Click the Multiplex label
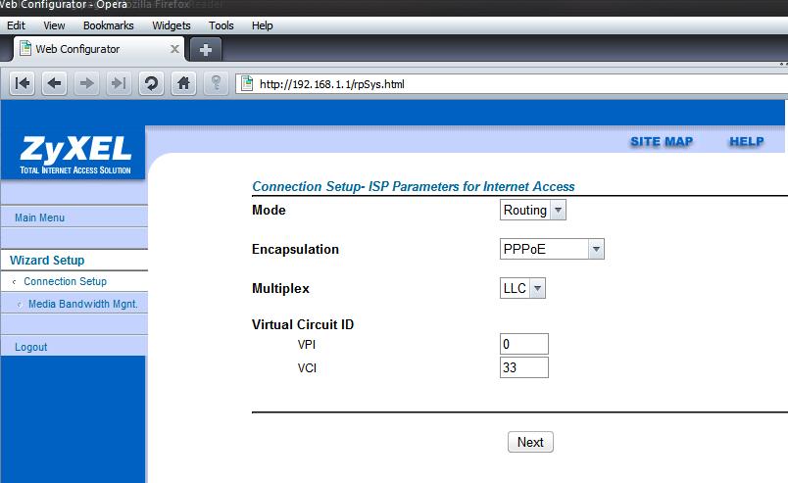788x483 pixels. pos(280,288)
